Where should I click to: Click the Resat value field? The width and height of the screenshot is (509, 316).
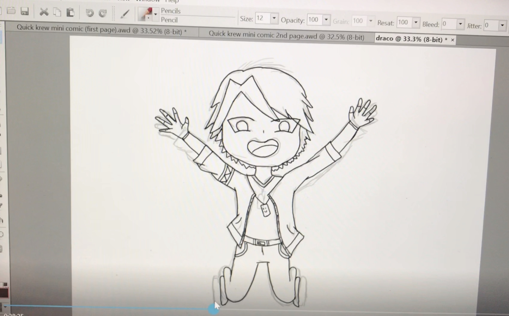coord(404,22)
